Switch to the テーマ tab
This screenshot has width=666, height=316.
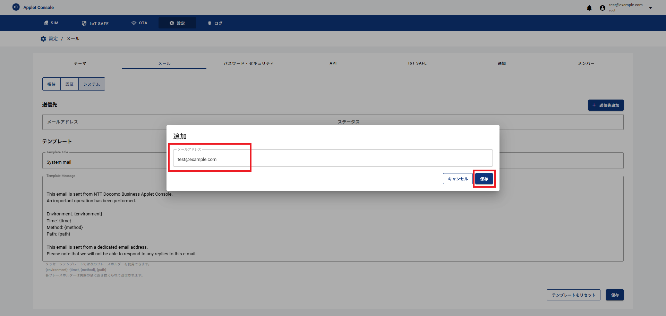click(80, 63)
